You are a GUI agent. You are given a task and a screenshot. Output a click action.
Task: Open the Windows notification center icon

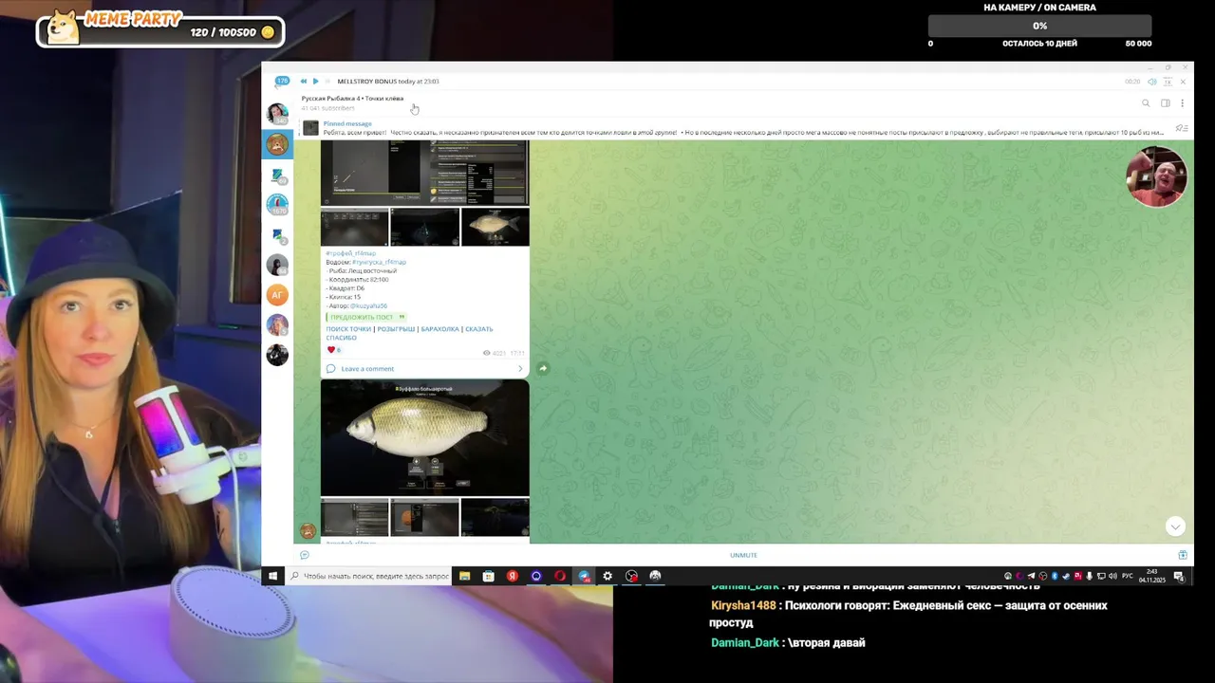pyautogui.click(x=1179, y=576)
